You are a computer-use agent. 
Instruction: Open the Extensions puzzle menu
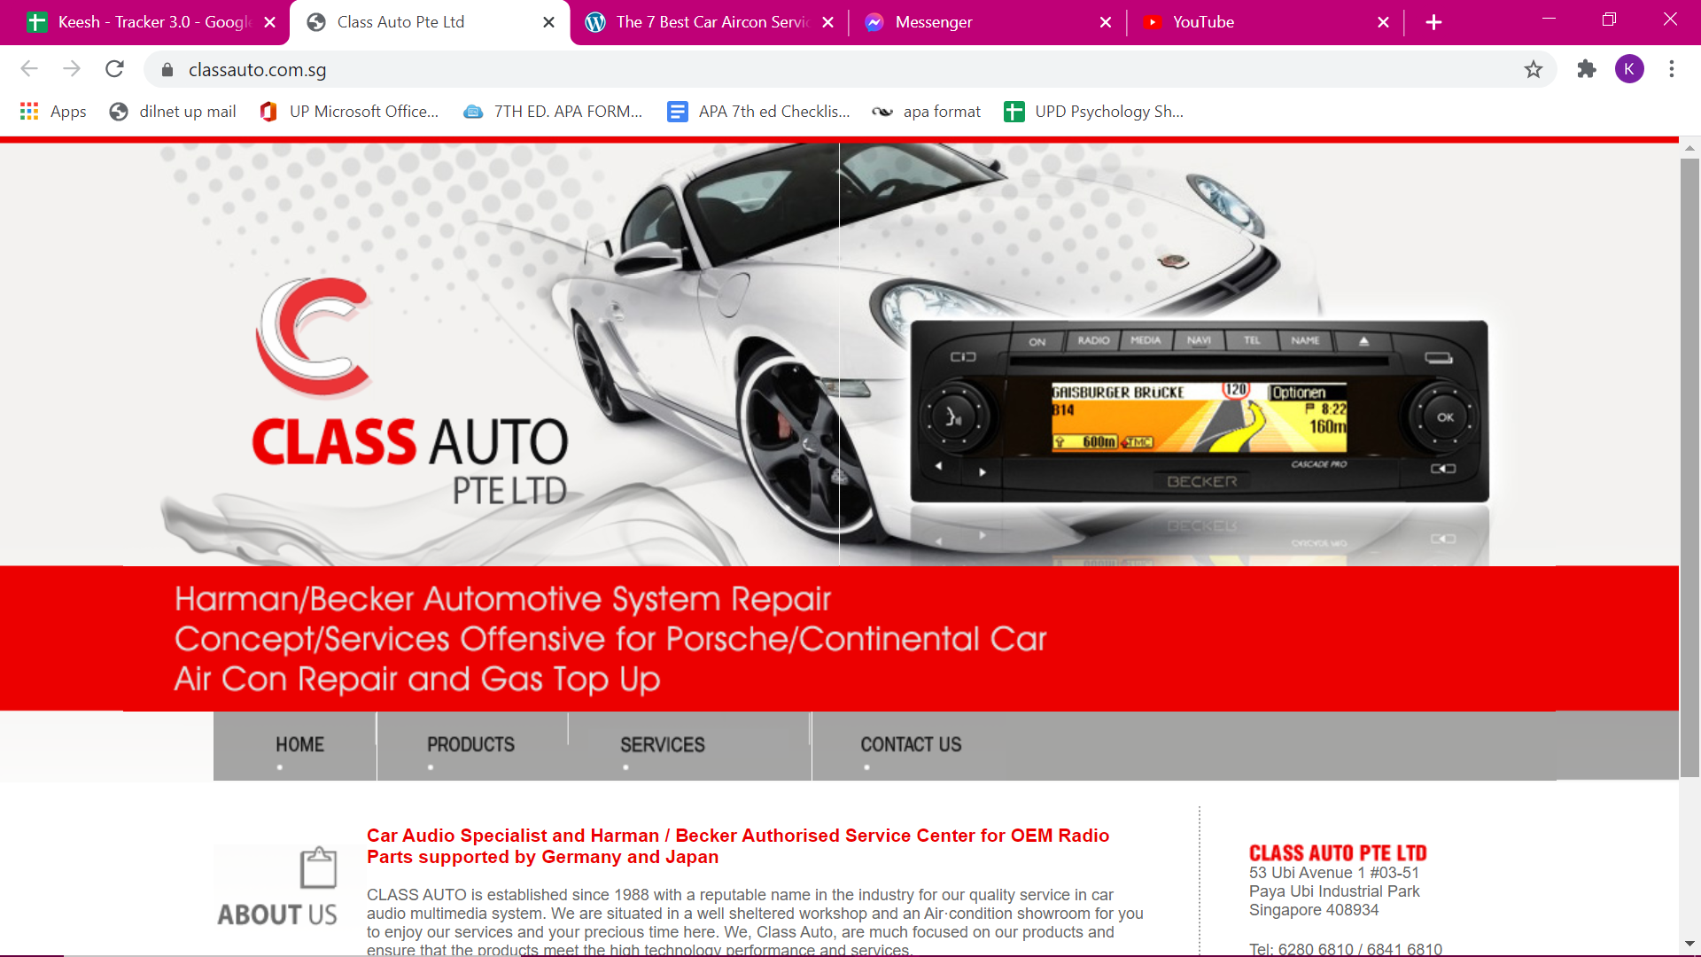click(1587, 69)
